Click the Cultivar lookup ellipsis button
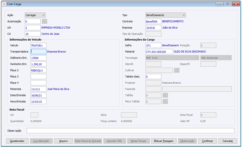Image resolution: width=242 pixels, height=147 pixels. (177, 70)
